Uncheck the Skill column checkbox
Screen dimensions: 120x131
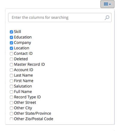pyautogui.click(x=11, y=32)
